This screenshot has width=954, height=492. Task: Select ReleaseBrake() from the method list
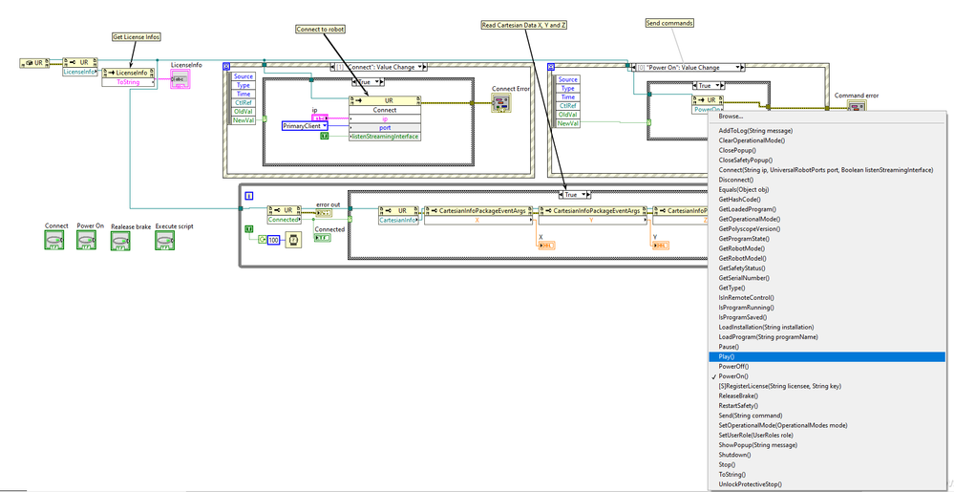(x=827, y=396)
